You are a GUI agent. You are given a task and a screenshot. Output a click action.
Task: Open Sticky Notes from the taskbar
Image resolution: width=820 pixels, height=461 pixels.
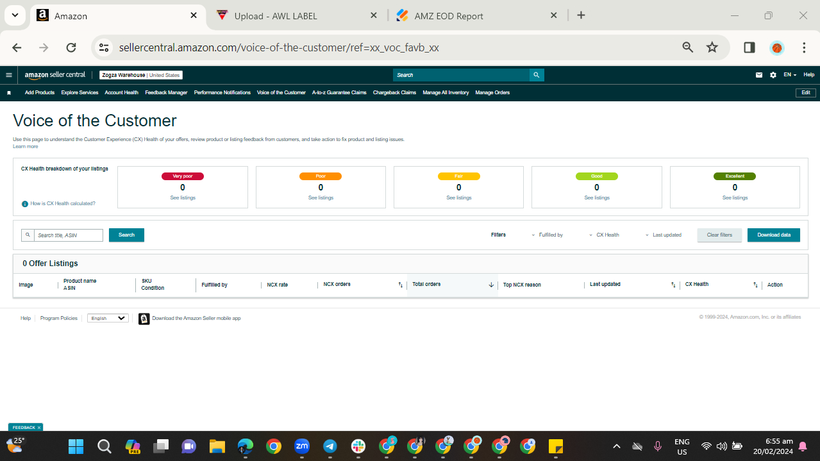pos(556,446)
